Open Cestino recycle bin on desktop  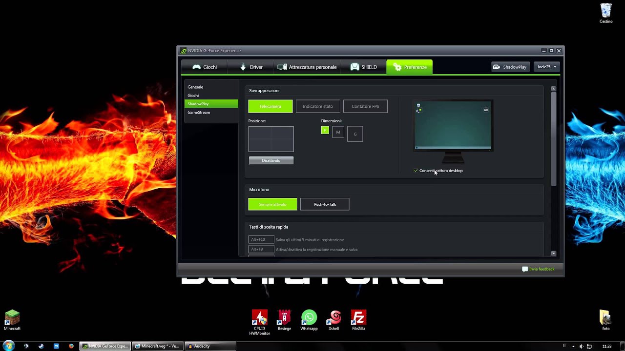[x=606, y=14]
